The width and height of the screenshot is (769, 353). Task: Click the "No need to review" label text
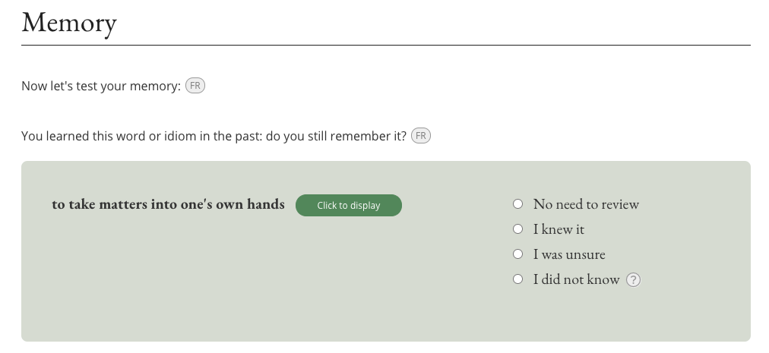pos(586,204)
